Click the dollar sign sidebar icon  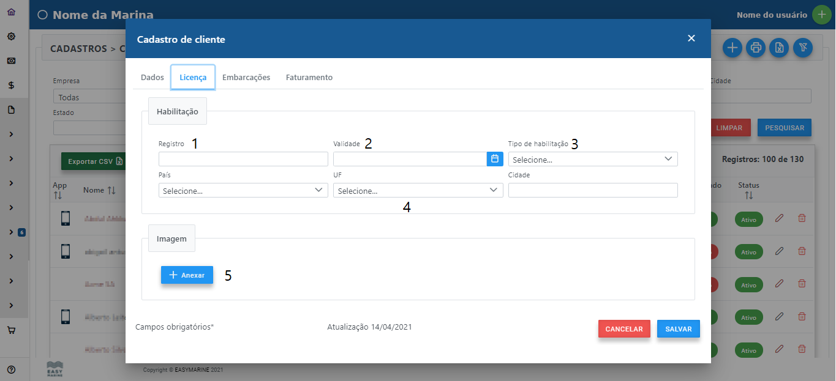[11, 86]
